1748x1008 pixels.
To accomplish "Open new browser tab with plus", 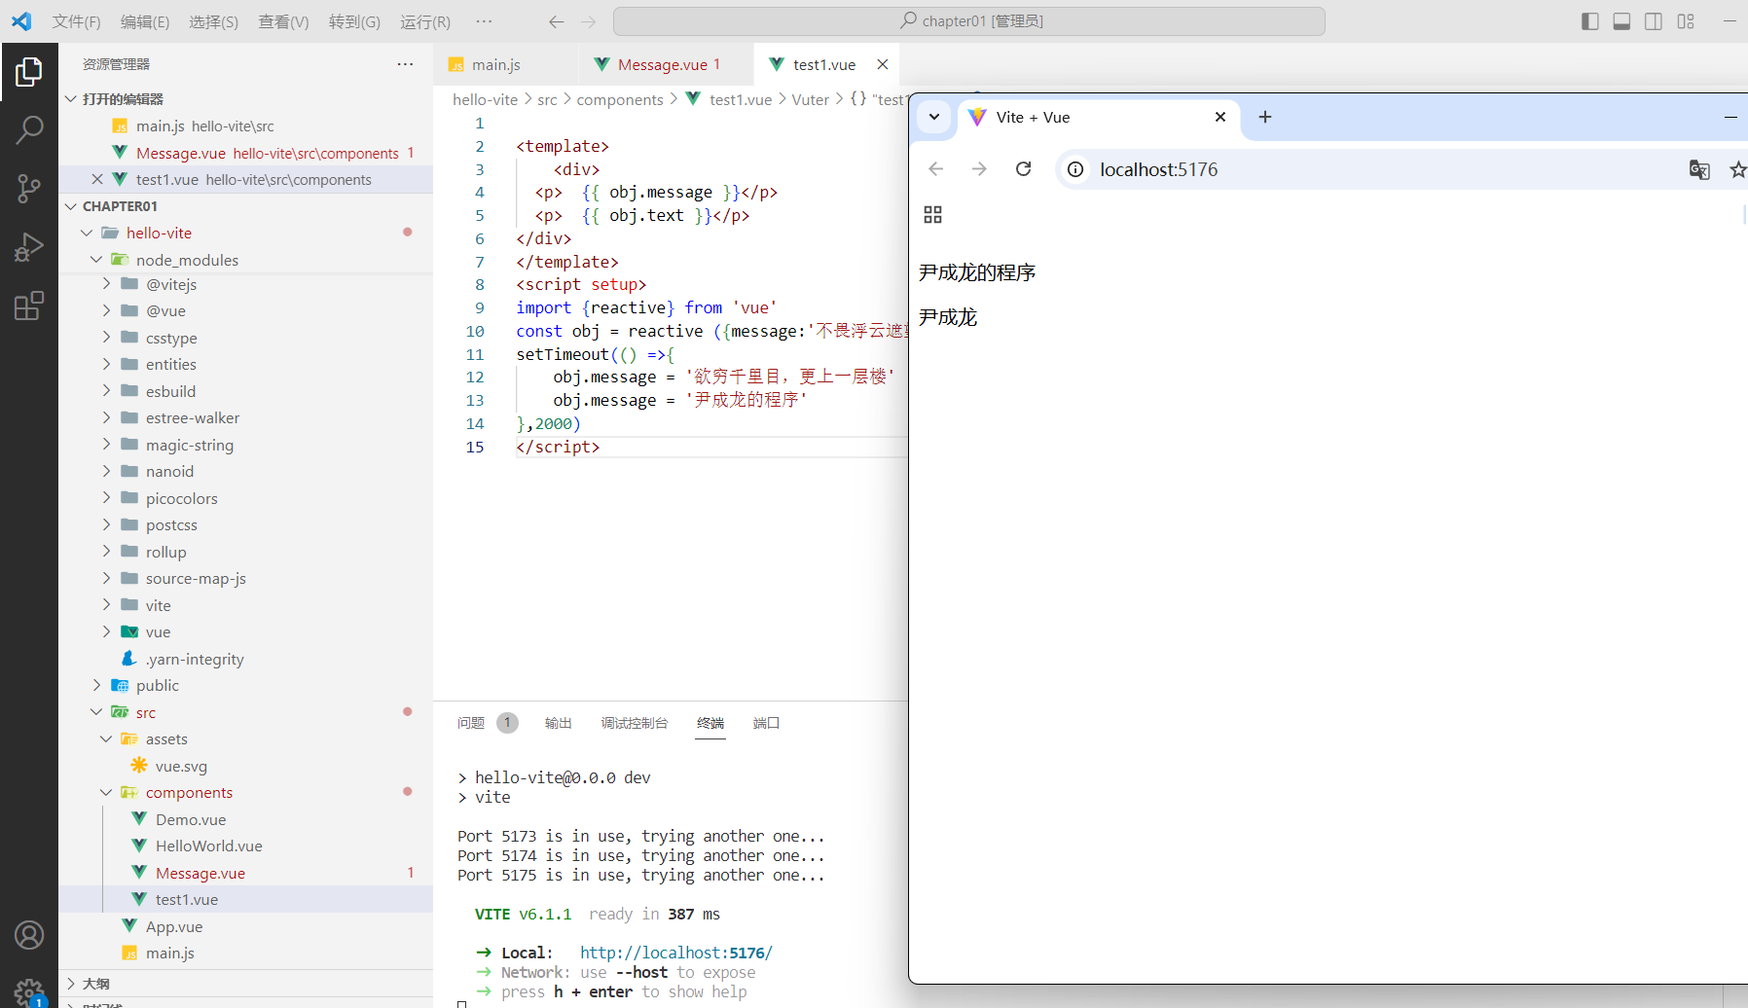I will pyautogui.click(x=1265, y=117).
